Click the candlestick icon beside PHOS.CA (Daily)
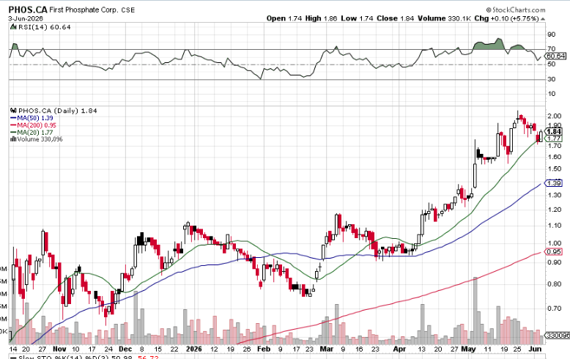This screenshot has height=359, width=570. (13, 111)
